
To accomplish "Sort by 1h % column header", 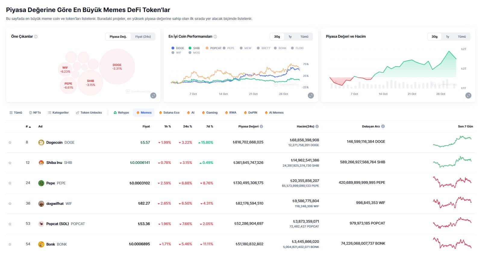I will coord(167,127).
